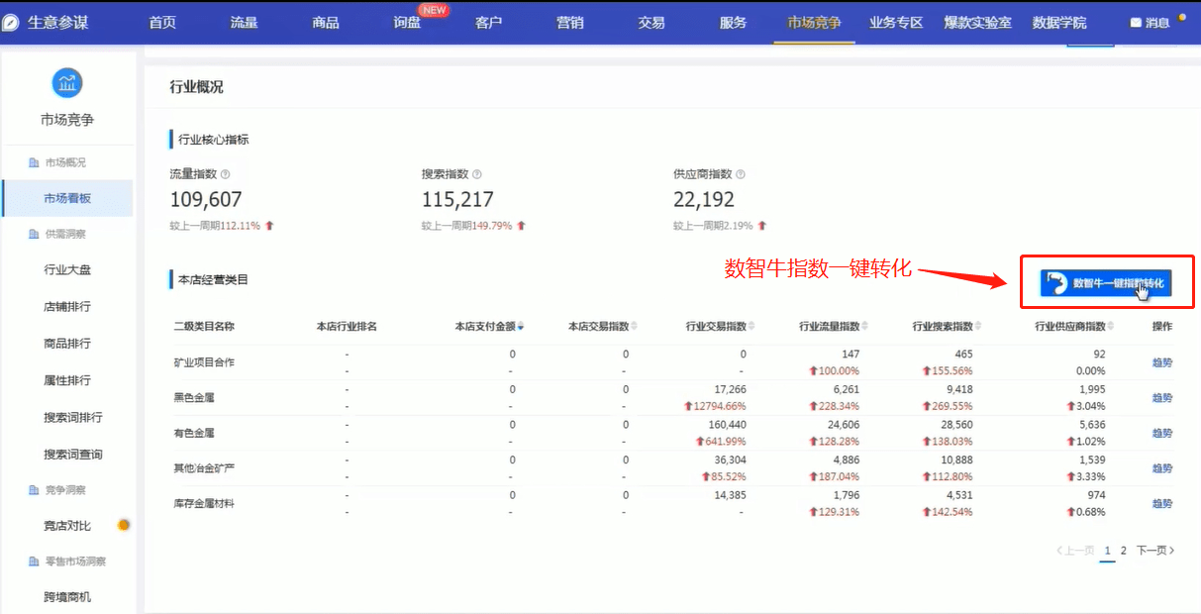This screenshot has height=614, width=1201.
Task: Sort table by 行业供应商指数 column
Action: coord(1111,327)
